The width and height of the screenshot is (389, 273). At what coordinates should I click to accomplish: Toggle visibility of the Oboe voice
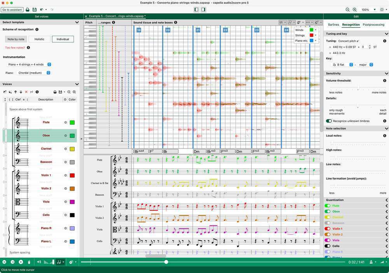click(x=65, y=135)
